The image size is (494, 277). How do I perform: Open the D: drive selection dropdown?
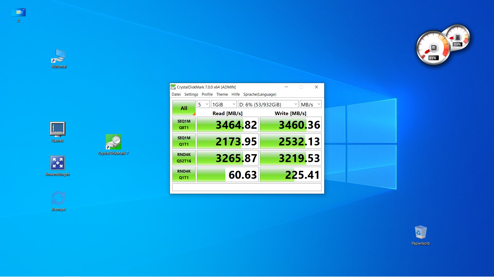[x=268, y=104]
